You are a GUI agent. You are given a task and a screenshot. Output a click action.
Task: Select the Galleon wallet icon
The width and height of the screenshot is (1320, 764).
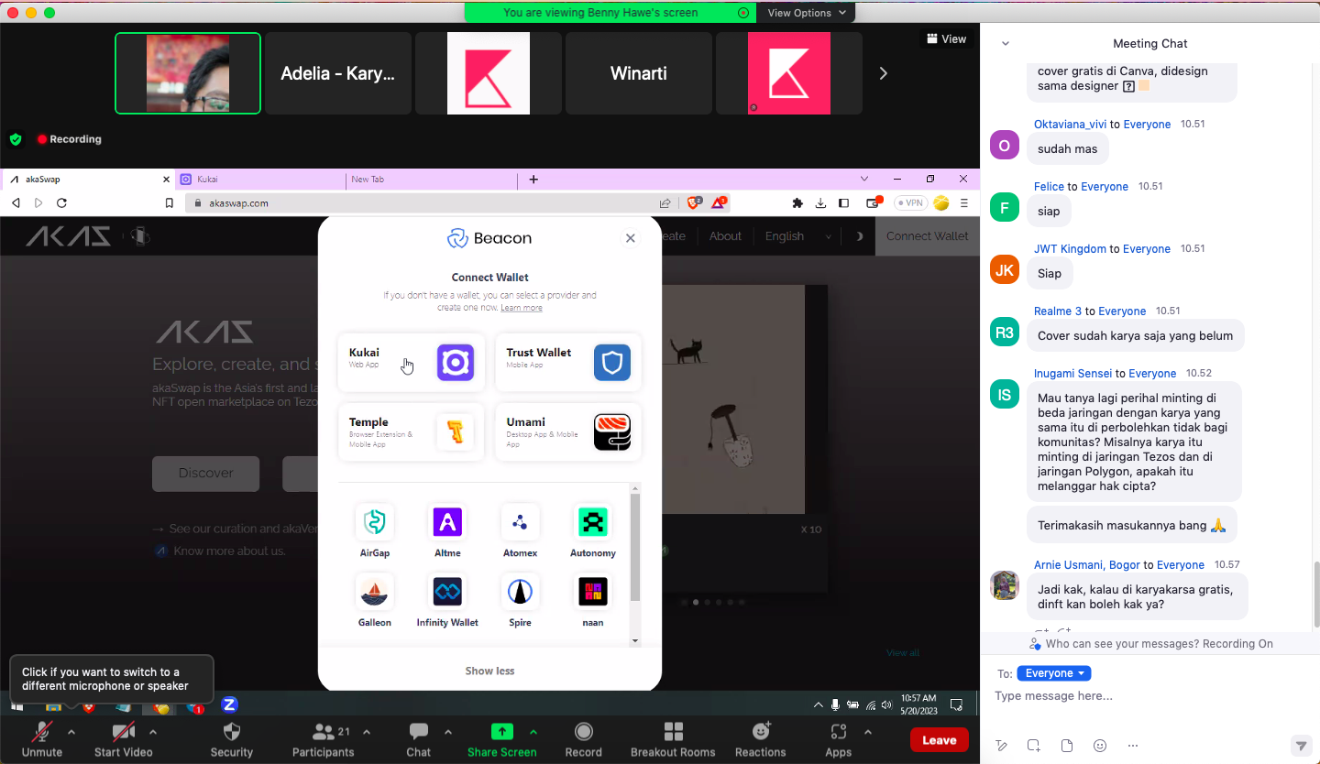tap(375, 592)
